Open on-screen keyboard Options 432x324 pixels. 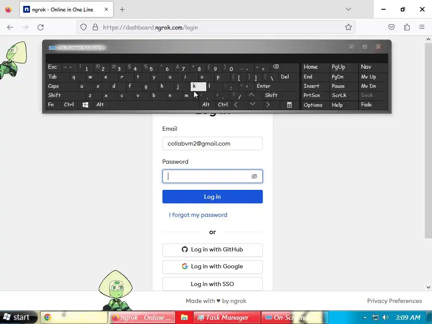tap(316, 105)
